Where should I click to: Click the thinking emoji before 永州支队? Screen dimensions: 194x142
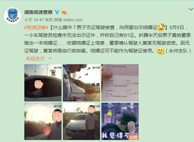[x=160, y=51]
